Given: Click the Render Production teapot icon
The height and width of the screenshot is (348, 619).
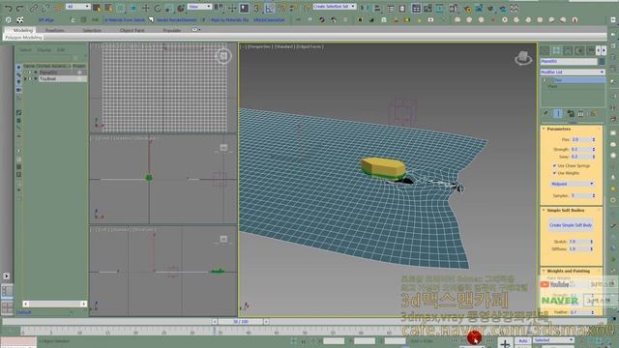Looking at the screenshot, I should (x=490, y=9).
